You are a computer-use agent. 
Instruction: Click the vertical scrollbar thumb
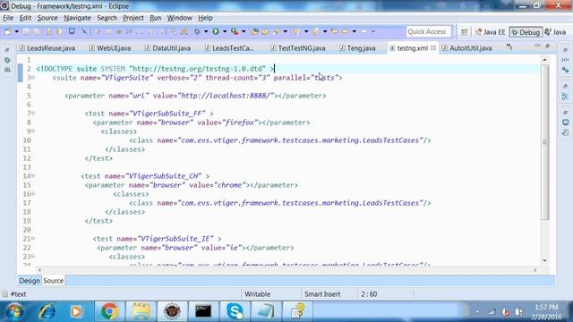click(544, 142)
